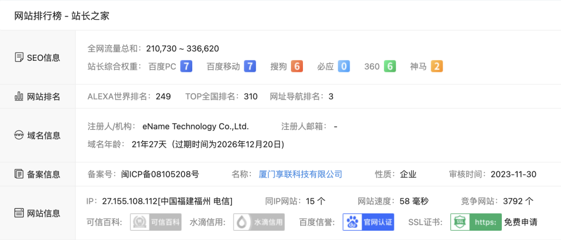Open the 厦门享联科技有限公司 company link

301,175
